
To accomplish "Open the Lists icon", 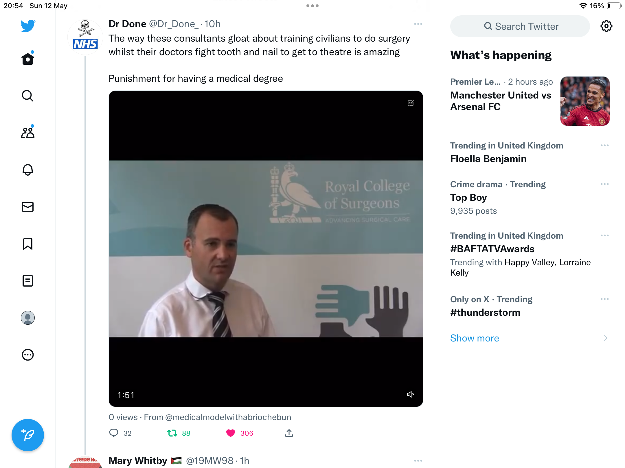I will tap(28, 281).
